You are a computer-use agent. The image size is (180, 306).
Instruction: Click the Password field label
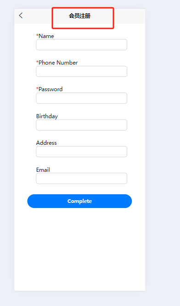51,89
